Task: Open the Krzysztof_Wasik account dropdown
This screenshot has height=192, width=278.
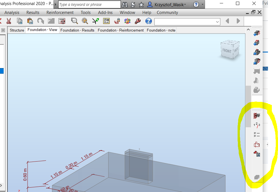Action: pyautogui.click(x=164, y=4)
